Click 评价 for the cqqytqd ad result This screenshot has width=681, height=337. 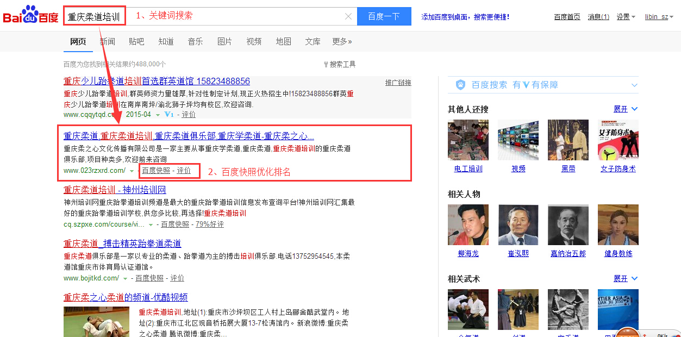(x=189, y=115)
